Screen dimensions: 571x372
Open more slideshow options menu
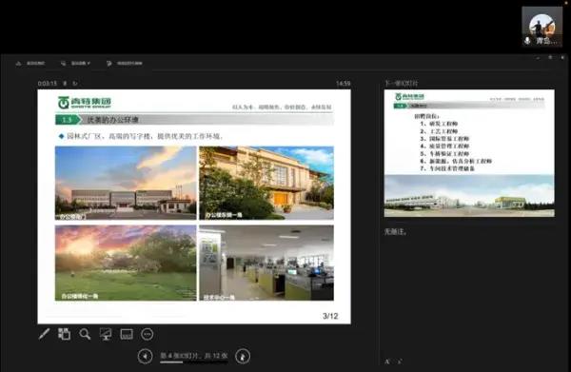point(148,334)
